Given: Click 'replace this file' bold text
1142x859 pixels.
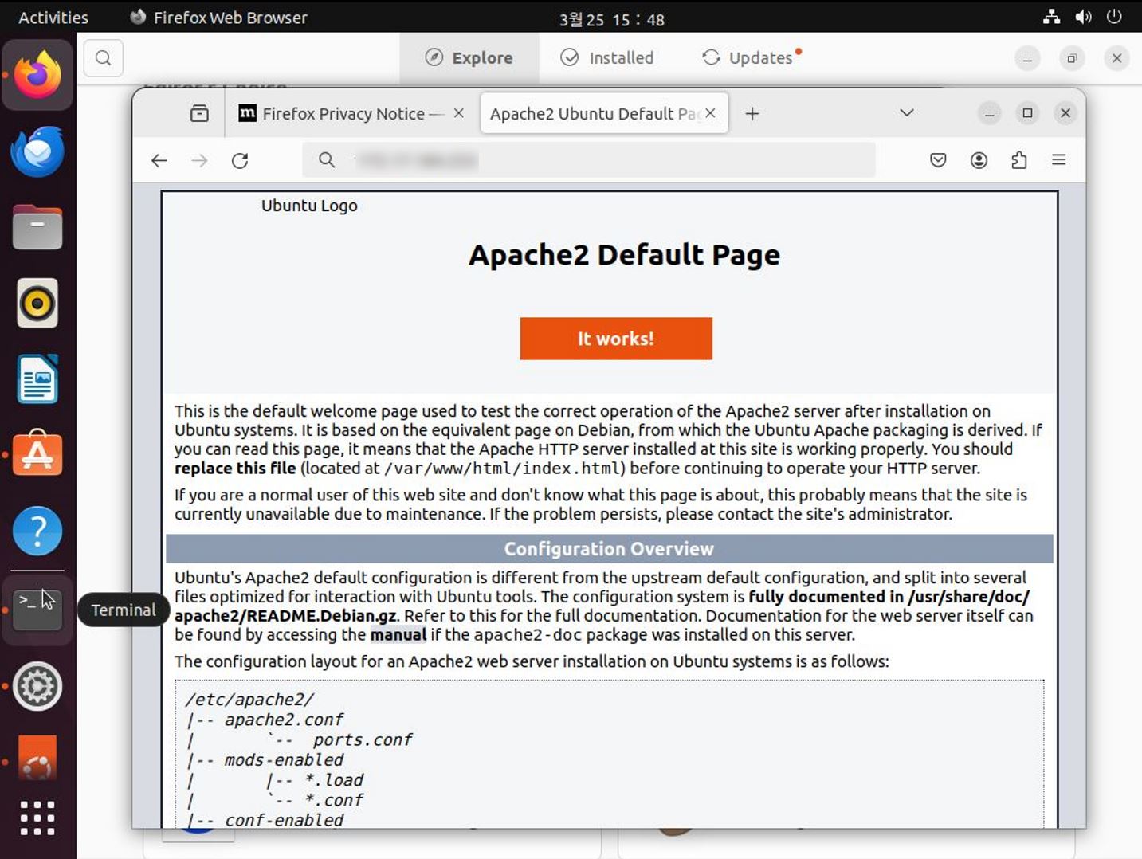Looking at the screenshot, I should 235,469.
